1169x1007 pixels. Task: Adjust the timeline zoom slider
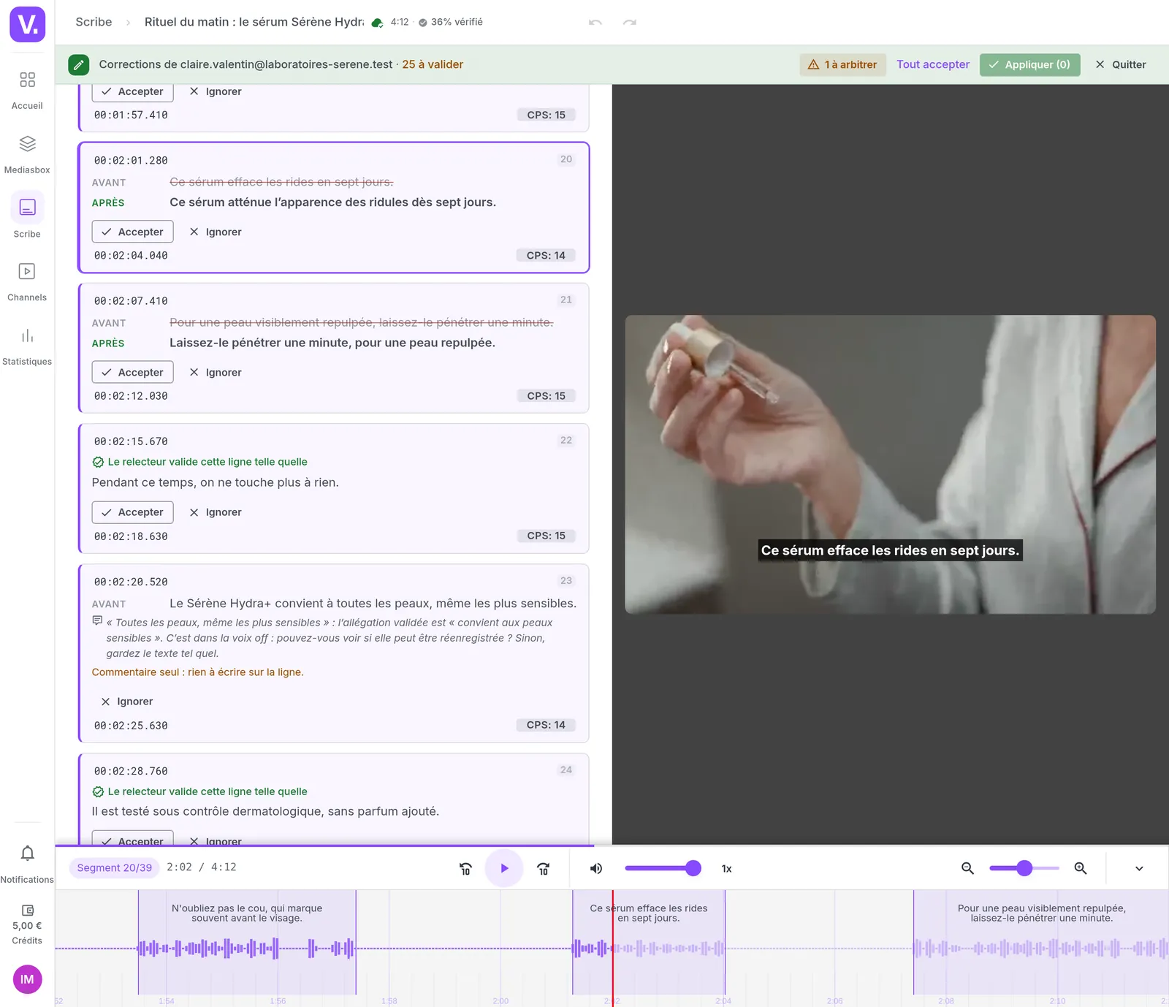1024,868
